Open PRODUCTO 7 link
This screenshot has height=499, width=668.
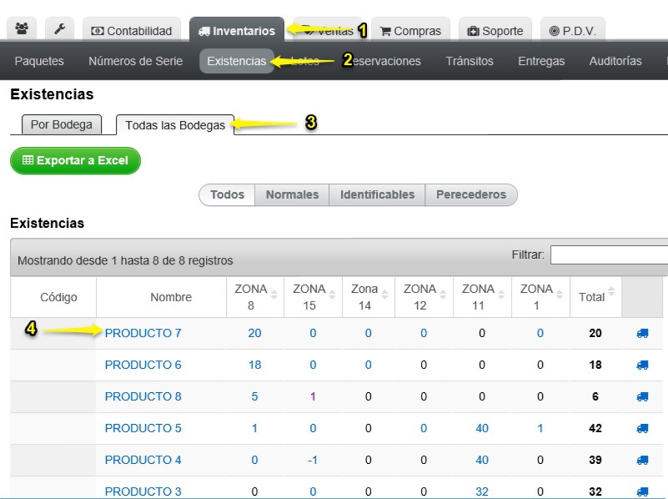[143, 333]
